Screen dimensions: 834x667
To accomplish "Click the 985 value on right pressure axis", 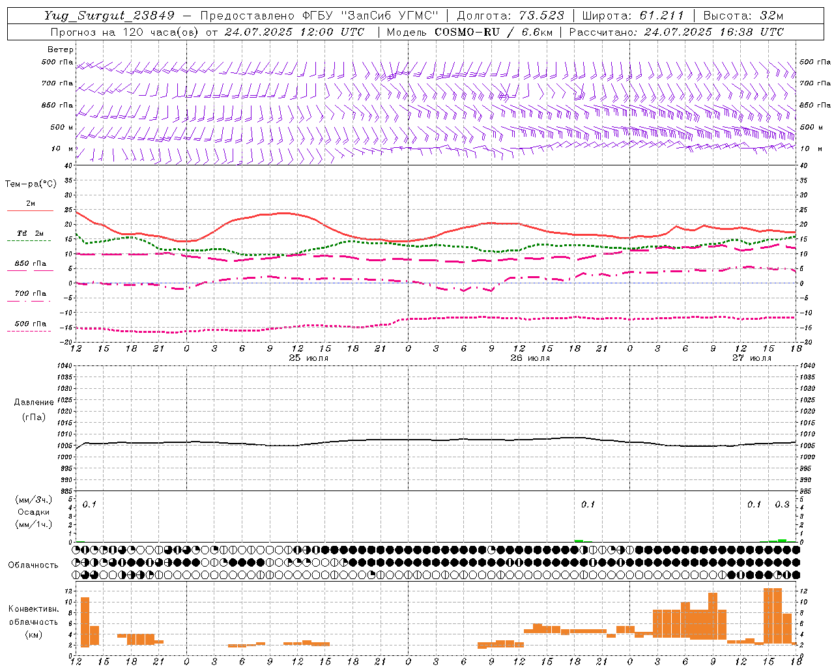I will point(807,491).
